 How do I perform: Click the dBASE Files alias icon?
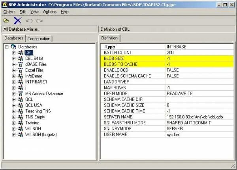21,64
